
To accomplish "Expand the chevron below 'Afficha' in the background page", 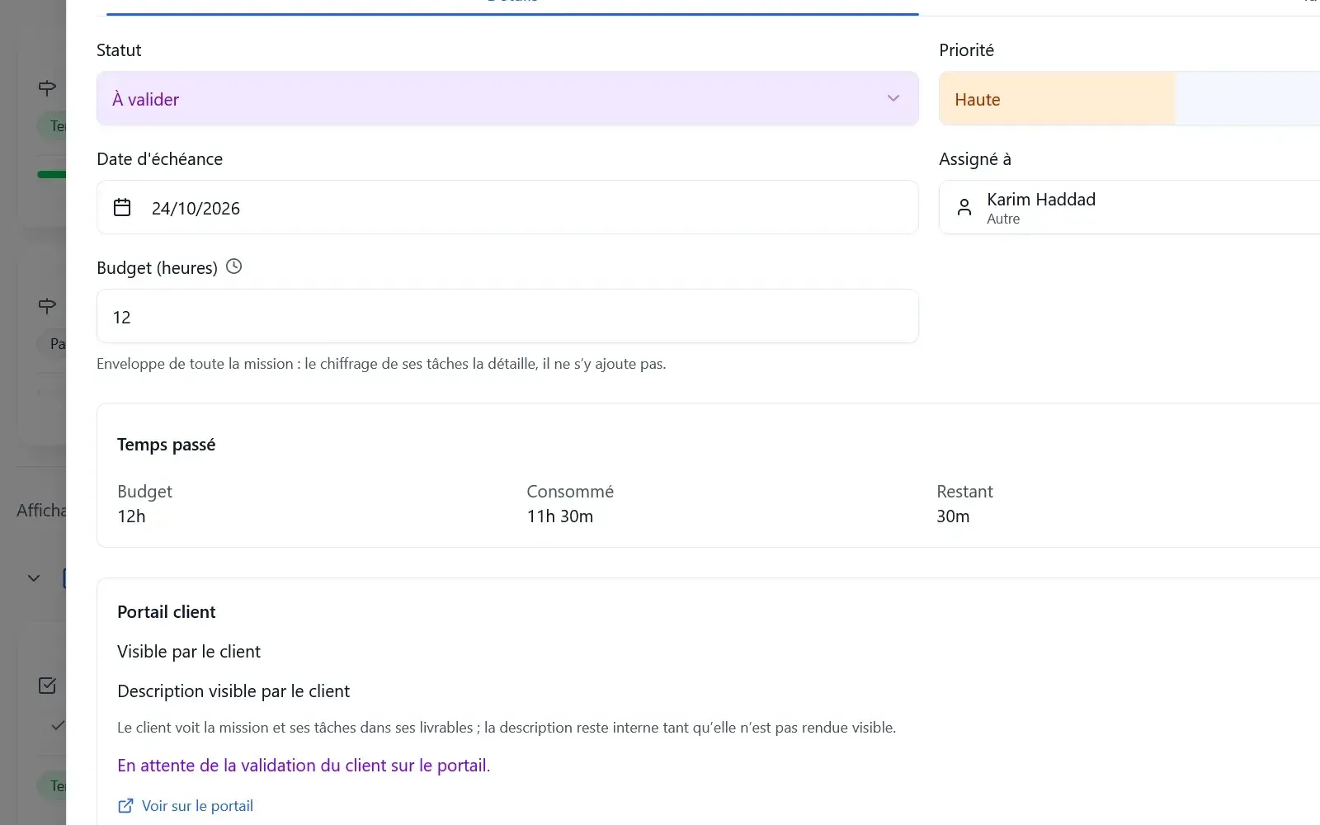I will 34,578.
